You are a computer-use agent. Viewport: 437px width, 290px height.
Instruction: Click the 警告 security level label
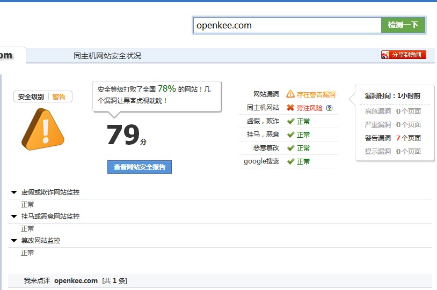pos(59,97)
